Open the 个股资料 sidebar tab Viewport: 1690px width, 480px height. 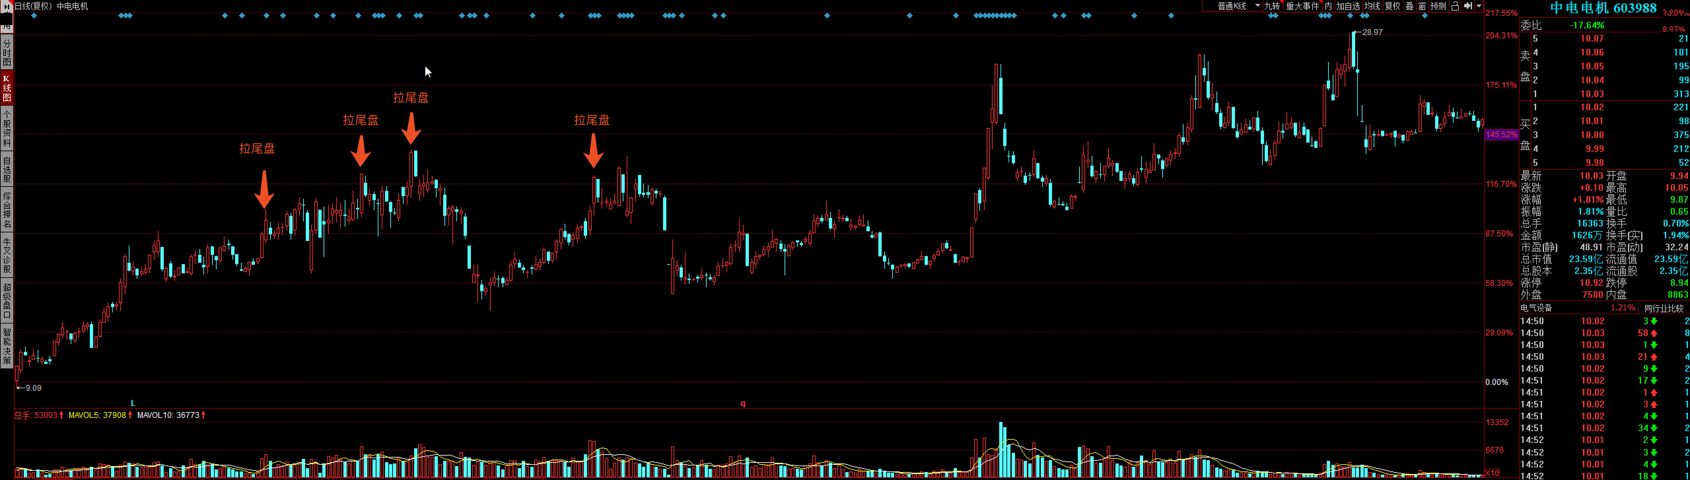[x=7, y=128]
